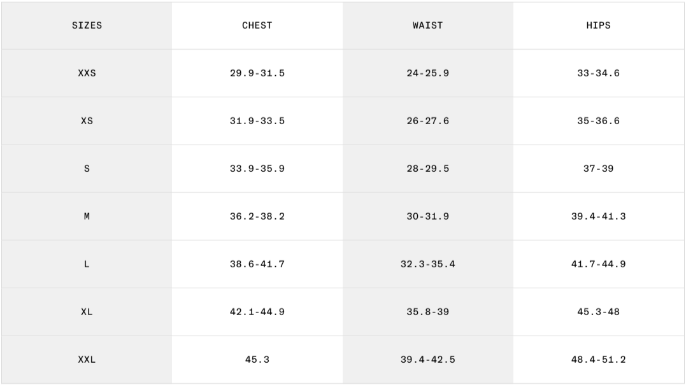
Task: Click the XXL chest value 45.3
Action: (257, 360)
